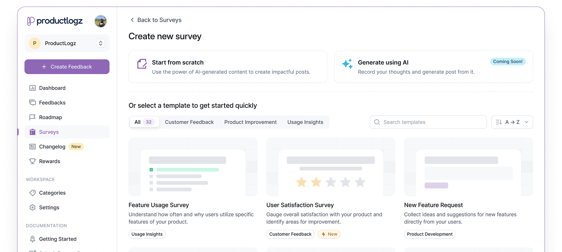Screen dimensions: 562x252
Task: Open the Roadmap page
Action: coord(67,117)
